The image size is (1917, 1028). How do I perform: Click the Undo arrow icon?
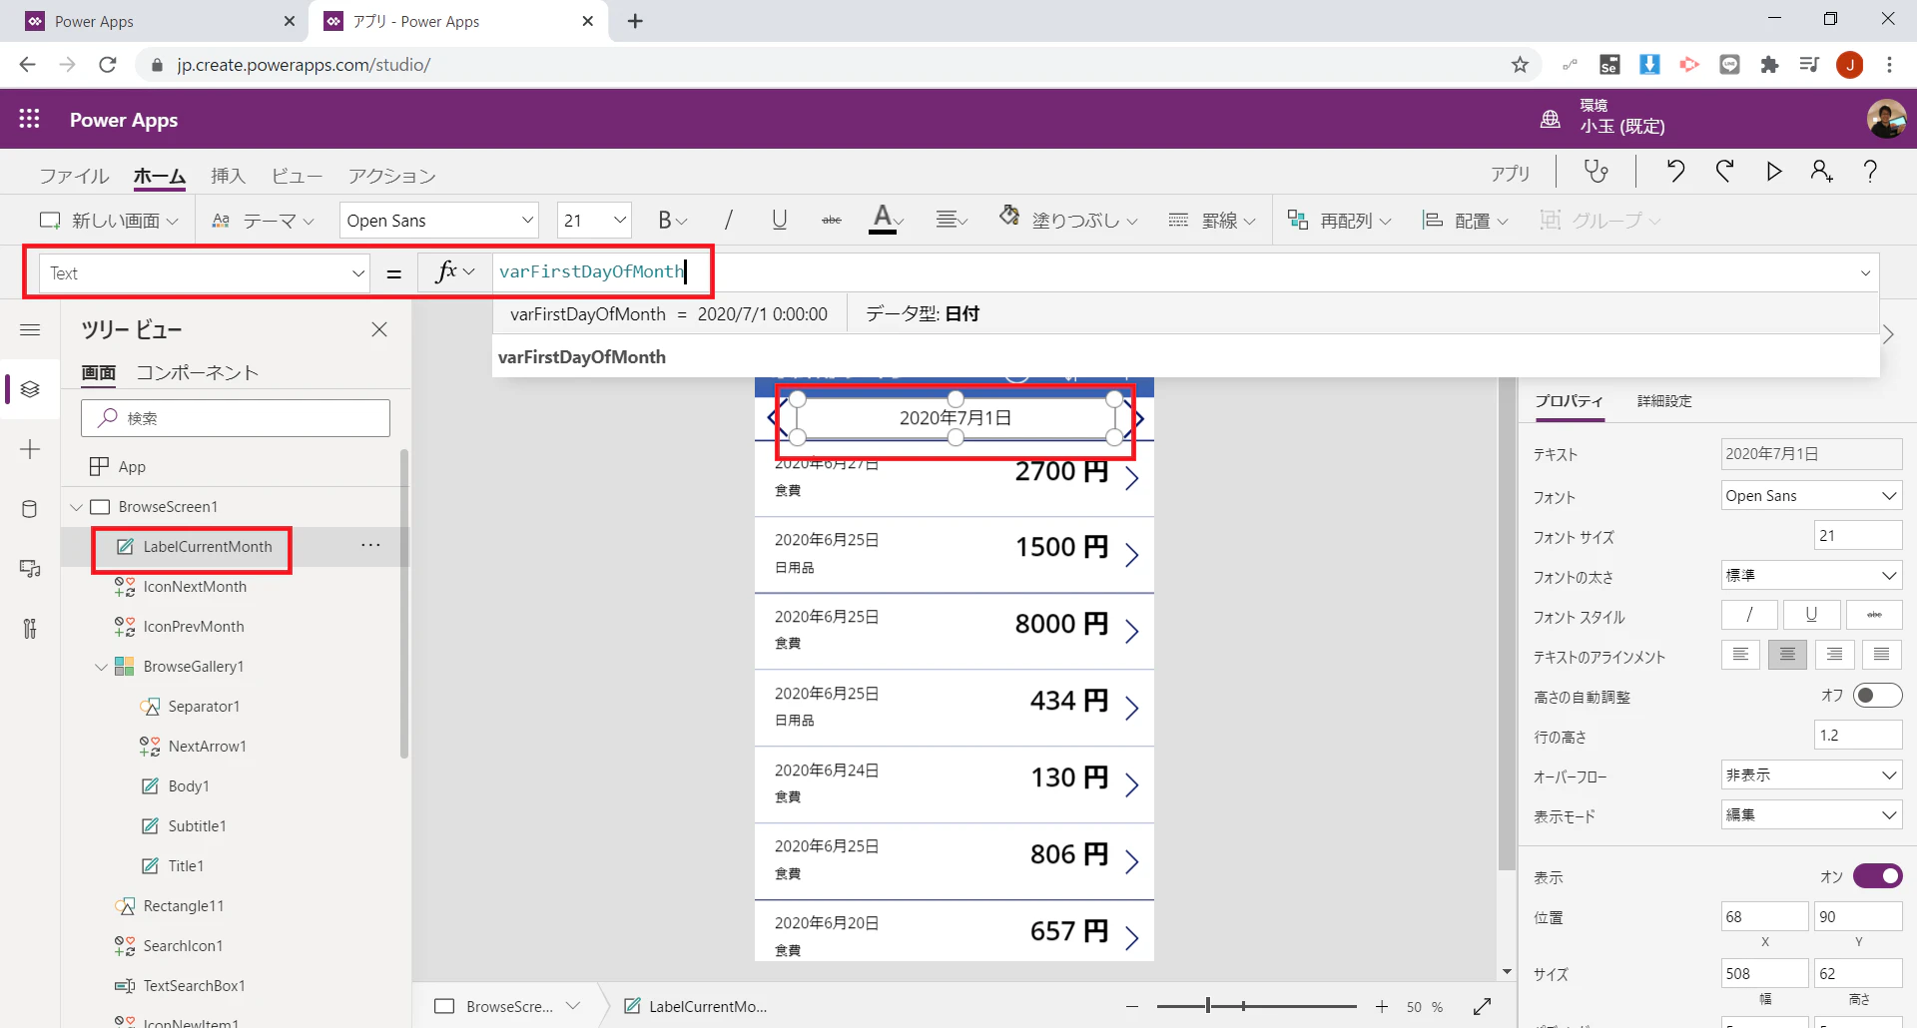(1675, 172)
